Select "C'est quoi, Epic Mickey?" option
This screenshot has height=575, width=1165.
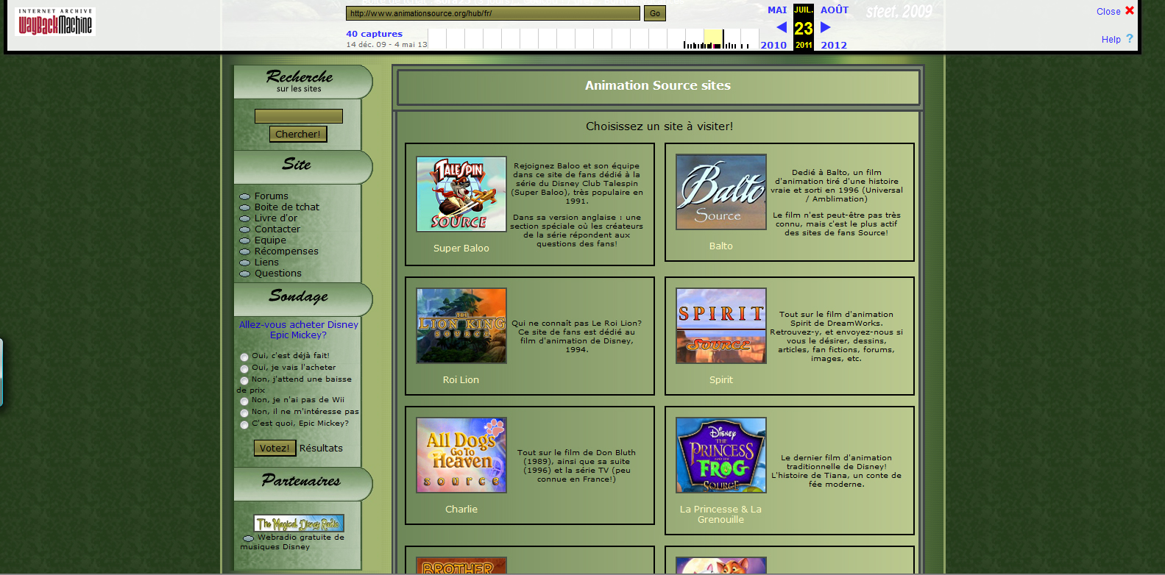(244, 425)
